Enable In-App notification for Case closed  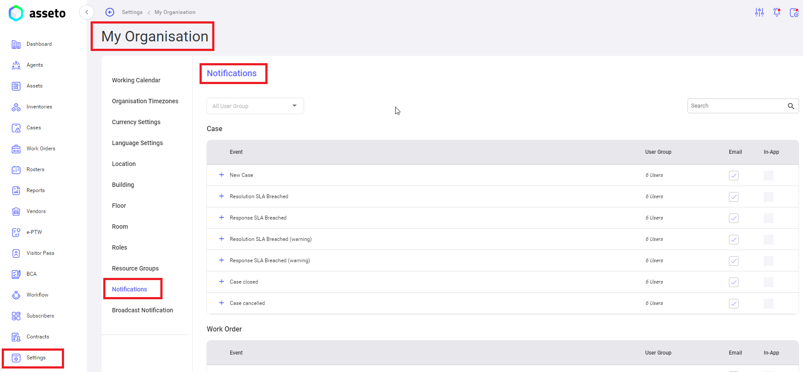click(x=769, y=282)
